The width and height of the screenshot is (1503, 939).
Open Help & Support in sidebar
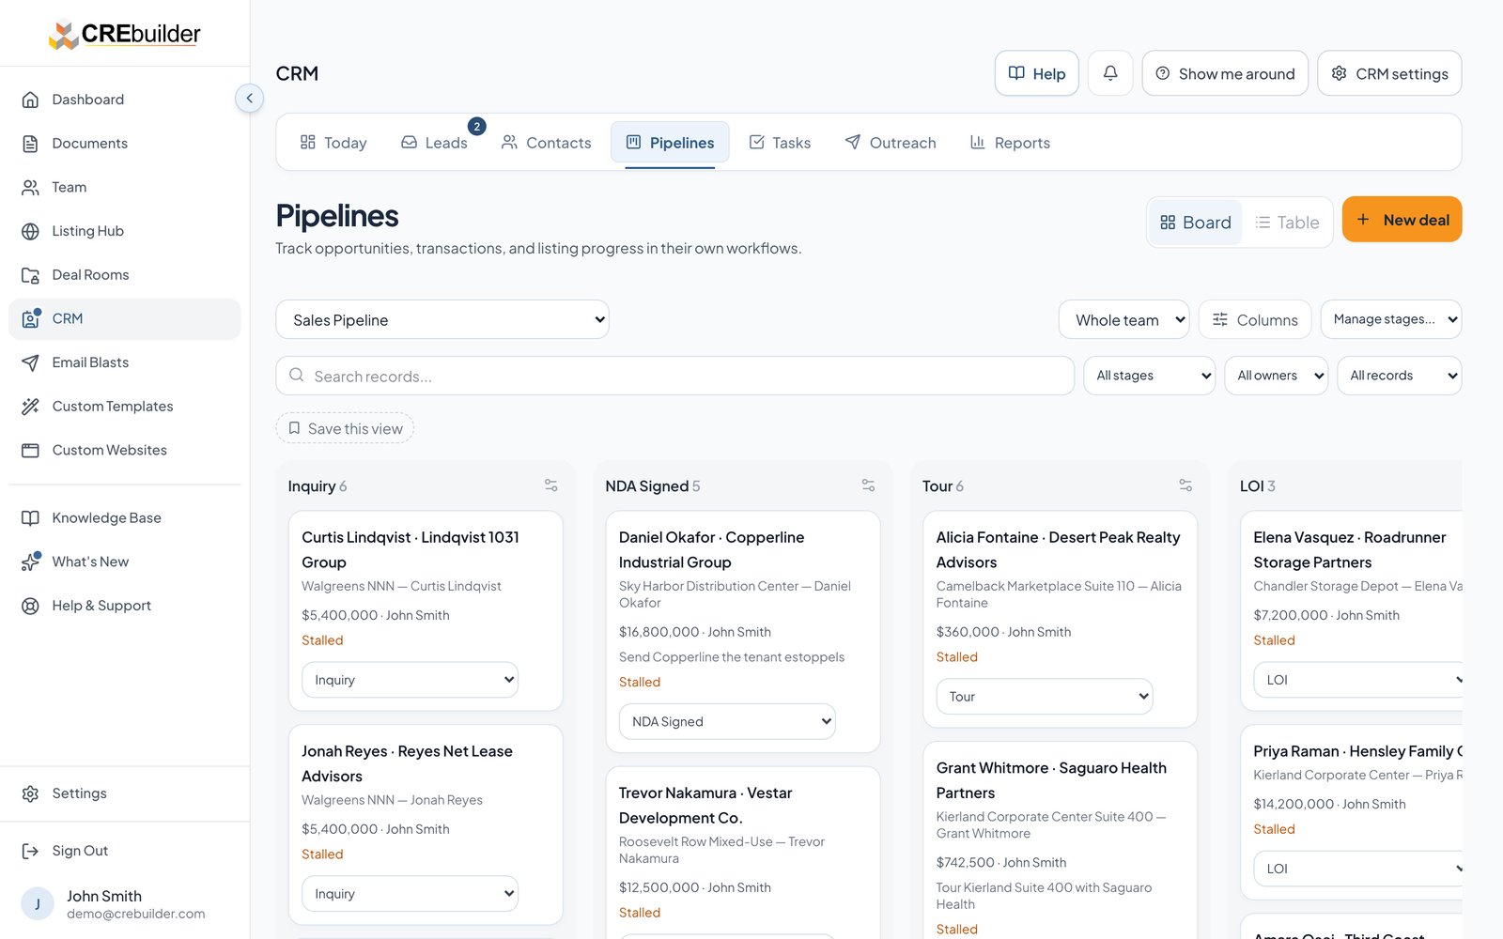click(124, 606)
